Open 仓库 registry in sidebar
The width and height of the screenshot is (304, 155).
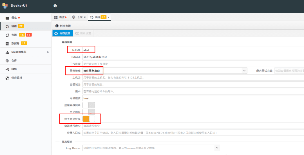pyautogui.click(x=14, y=61)
